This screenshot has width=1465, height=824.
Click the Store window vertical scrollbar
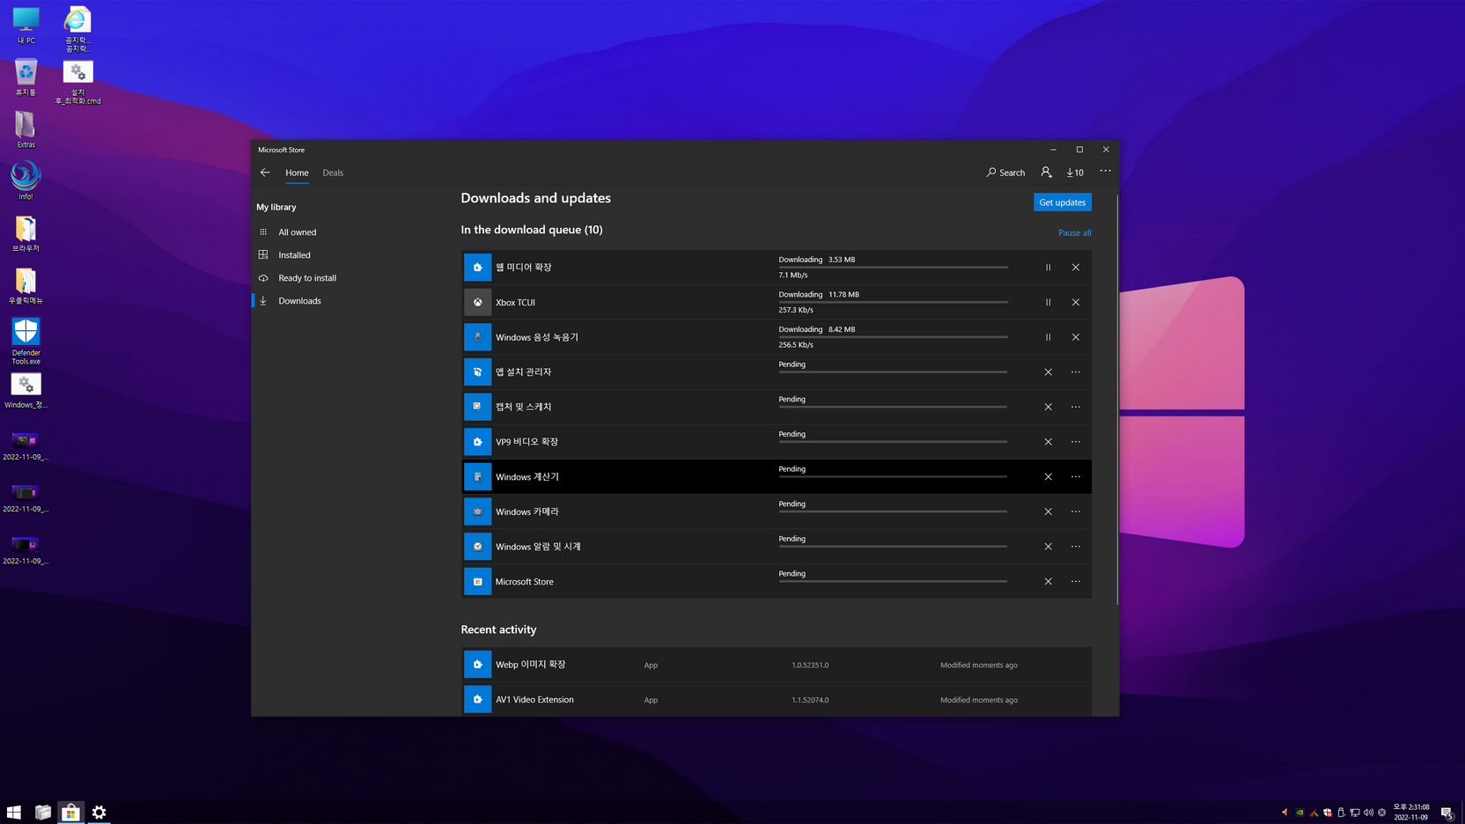[1117, 401]
